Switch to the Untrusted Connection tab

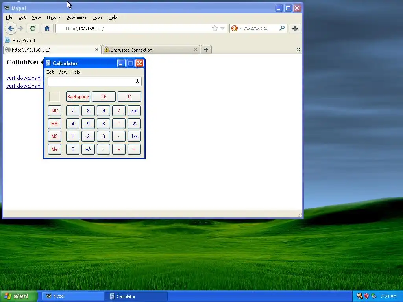pos(151,50)
